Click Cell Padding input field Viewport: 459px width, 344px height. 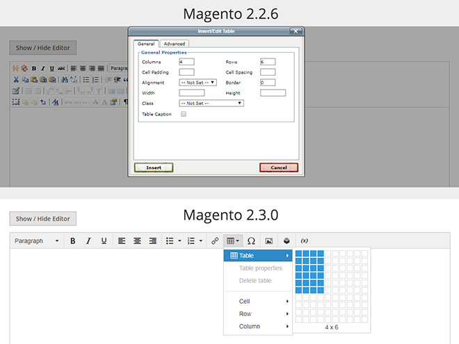pyautogui.click(x=187, y=72)
